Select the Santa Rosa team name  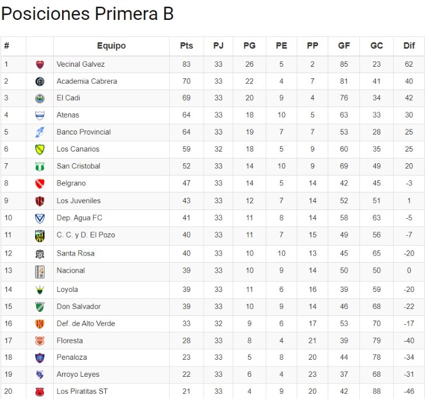(75, 253)
